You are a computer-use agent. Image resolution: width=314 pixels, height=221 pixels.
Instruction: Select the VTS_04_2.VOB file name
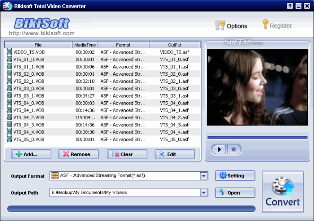[29, 118]
